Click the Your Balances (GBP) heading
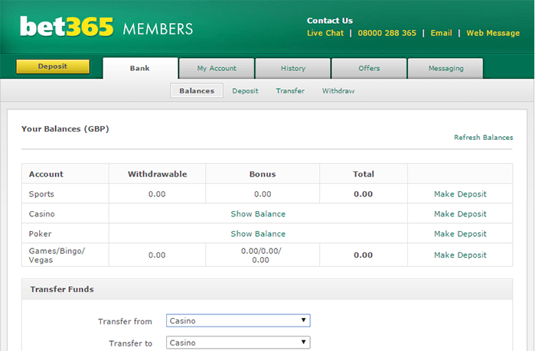Viewport: 535px width, 351px height. click(65, 128)
